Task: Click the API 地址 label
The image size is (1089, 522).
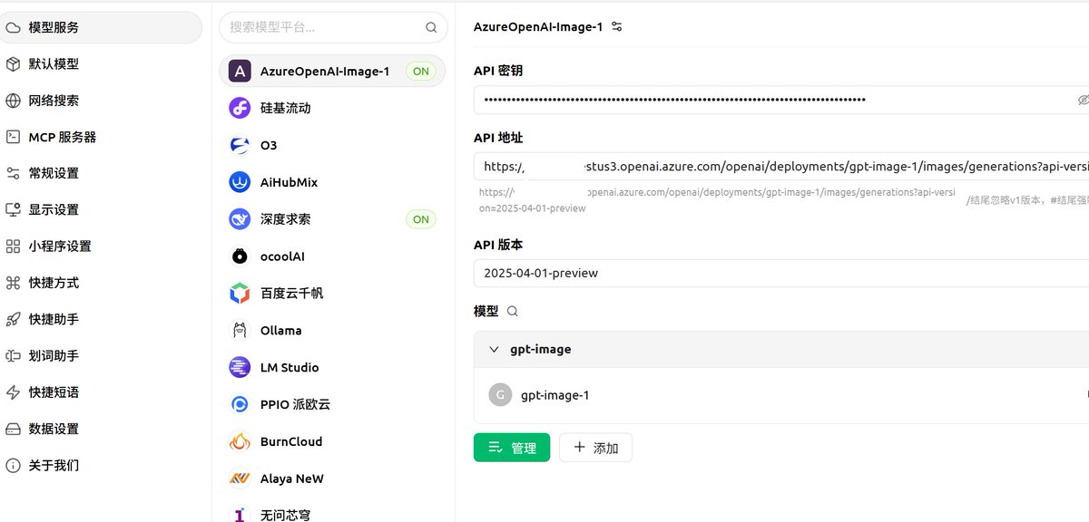Action: point(498,138)
